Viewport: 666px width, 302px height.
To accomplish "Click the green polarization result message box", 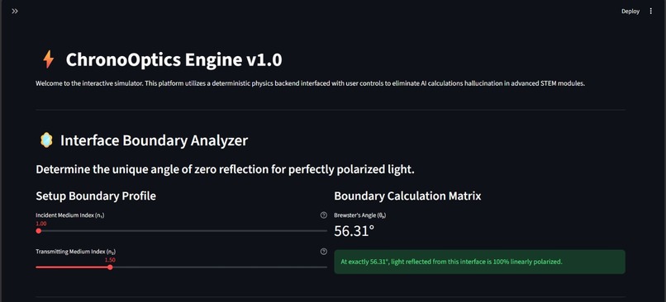I will coord(479,262).
